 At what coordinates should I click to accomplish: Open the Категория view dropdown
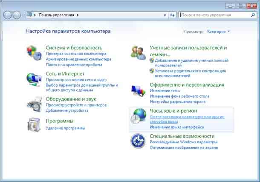(219, 32)
